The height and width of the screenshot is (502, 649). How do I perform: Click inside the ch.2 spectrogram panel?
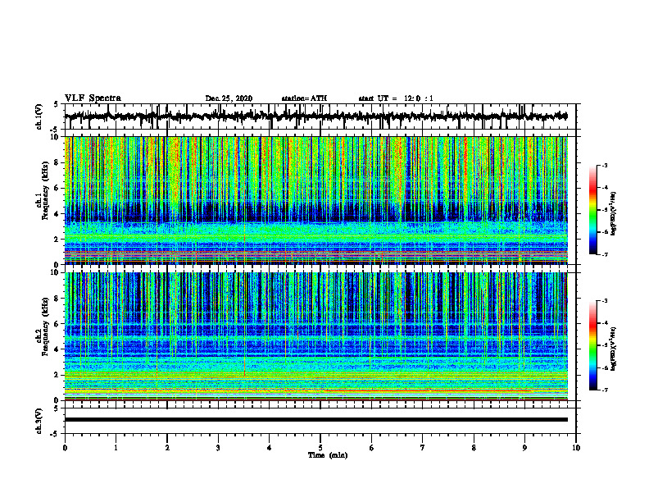(x=316, y=336)
